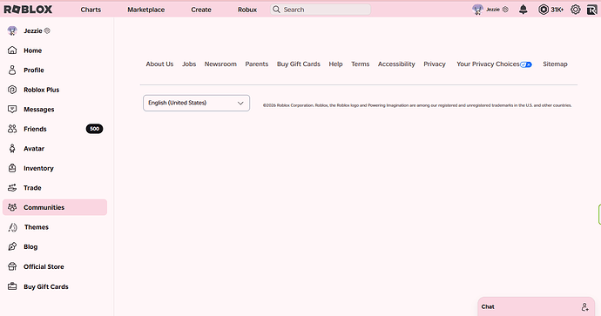This screenshot has width=601, height=316.
Task: Click the Friends icon in the sidebar
Action: coord(12,129)
